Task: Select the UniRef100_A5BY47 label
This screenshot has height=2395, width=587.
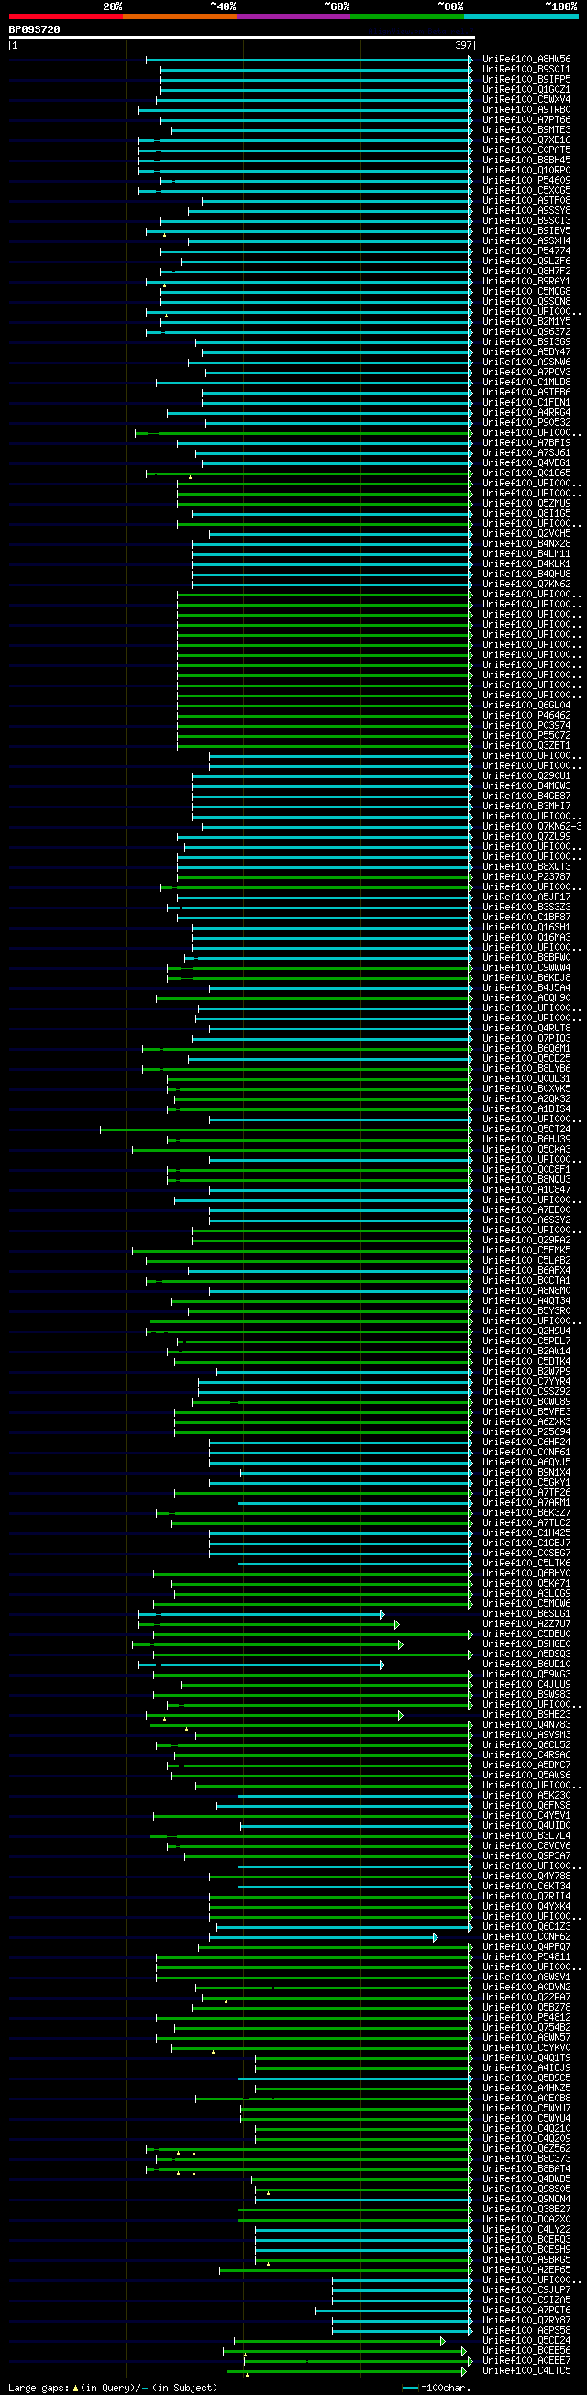Action: click(526, 352)
